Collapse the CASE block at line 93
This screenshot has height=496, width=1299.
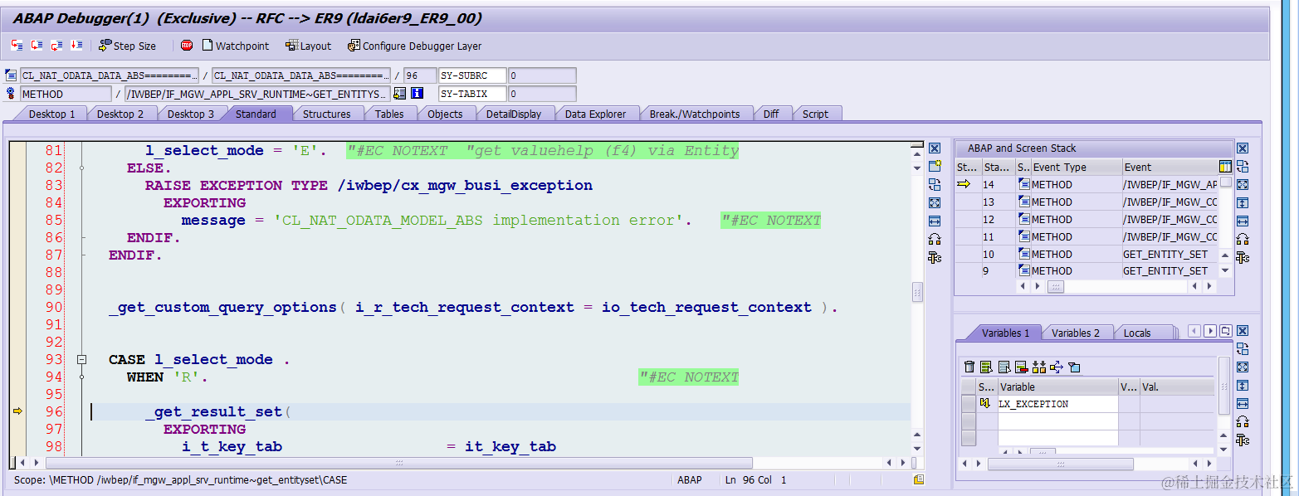(x=81, y=359)
